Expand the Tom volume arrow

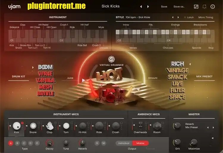[59, 126]
